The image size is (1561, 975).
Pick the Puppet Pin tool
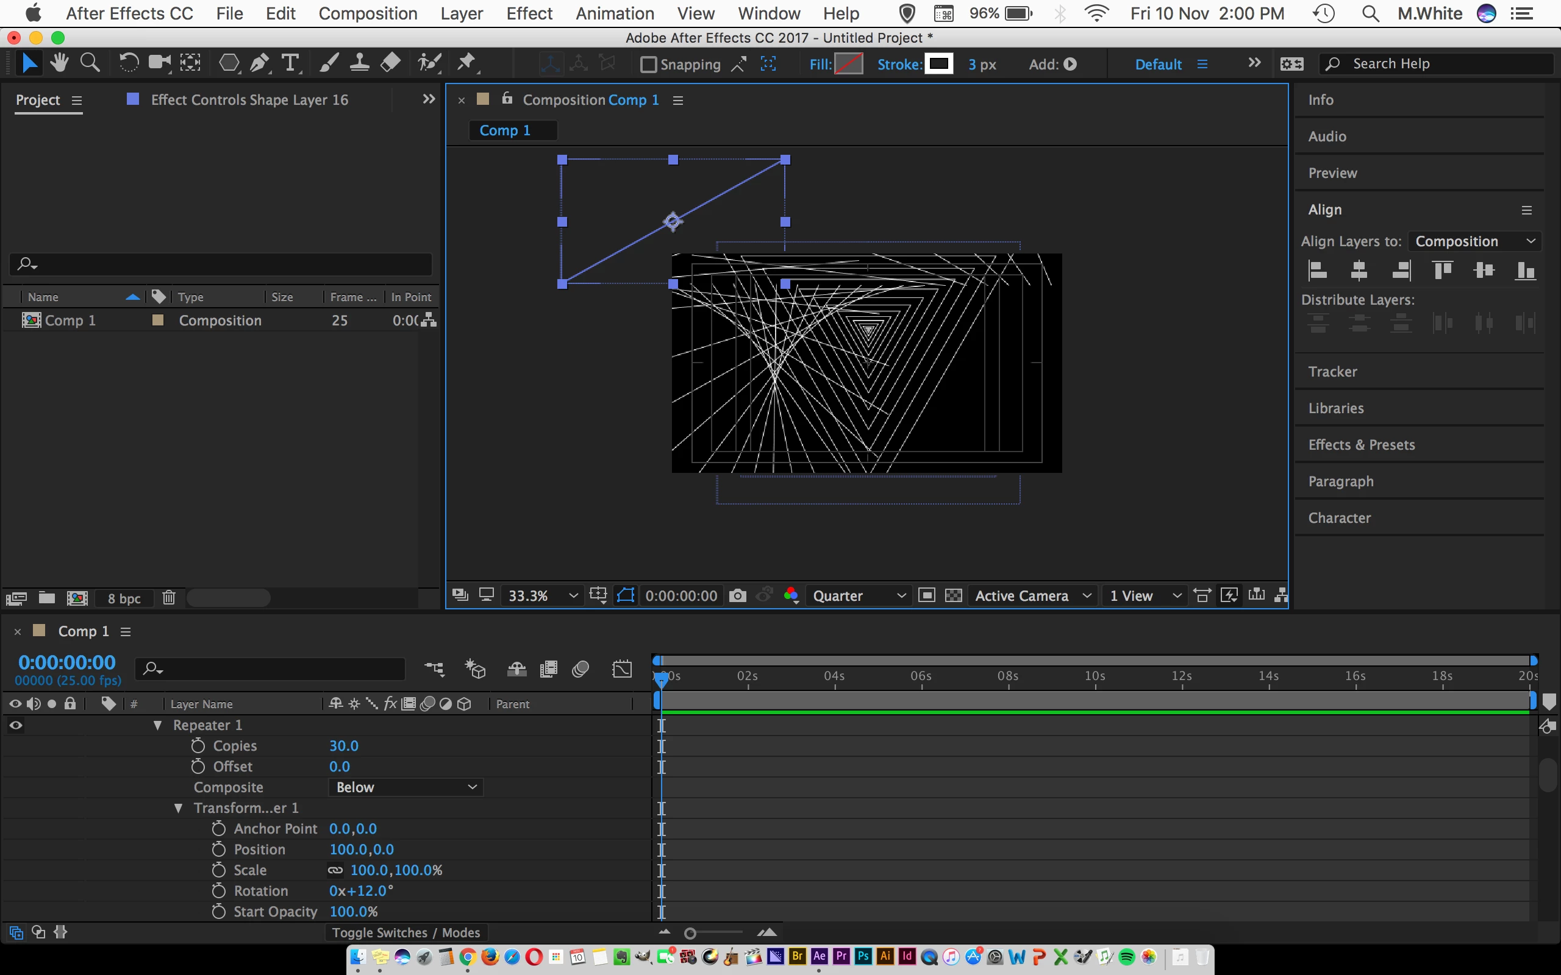[466, 63]
